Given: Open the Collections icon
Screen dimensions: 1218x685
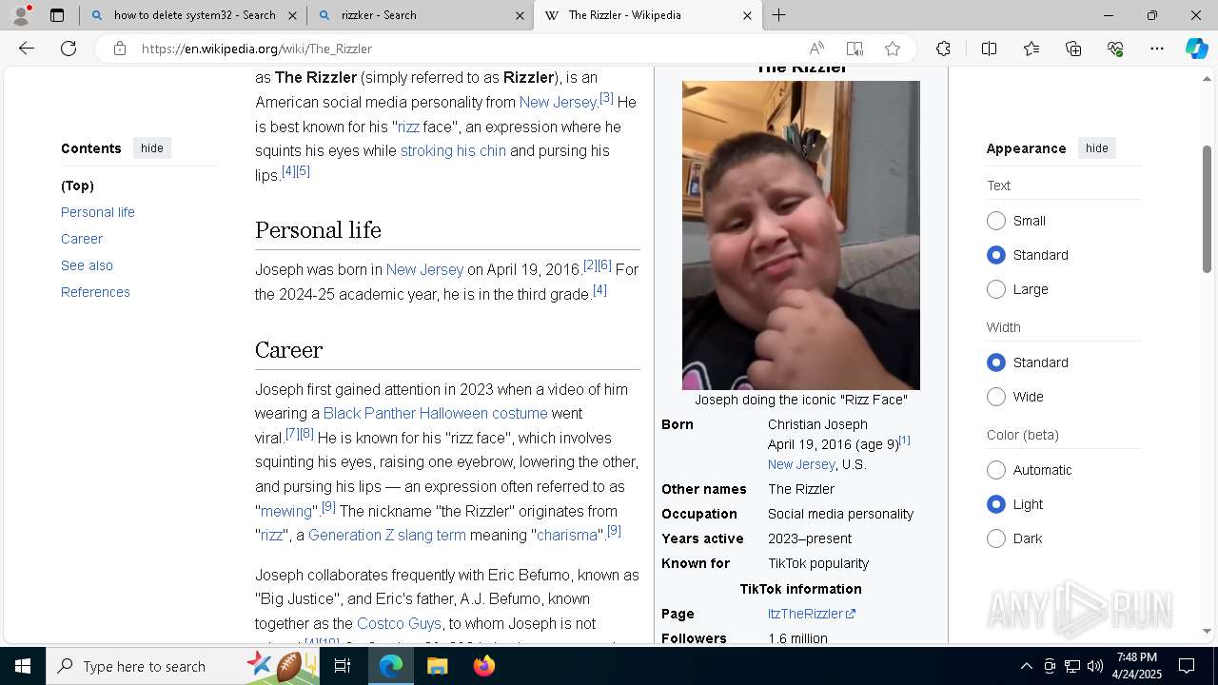Looking at the screenshot, I should [x=1073, y=49].
